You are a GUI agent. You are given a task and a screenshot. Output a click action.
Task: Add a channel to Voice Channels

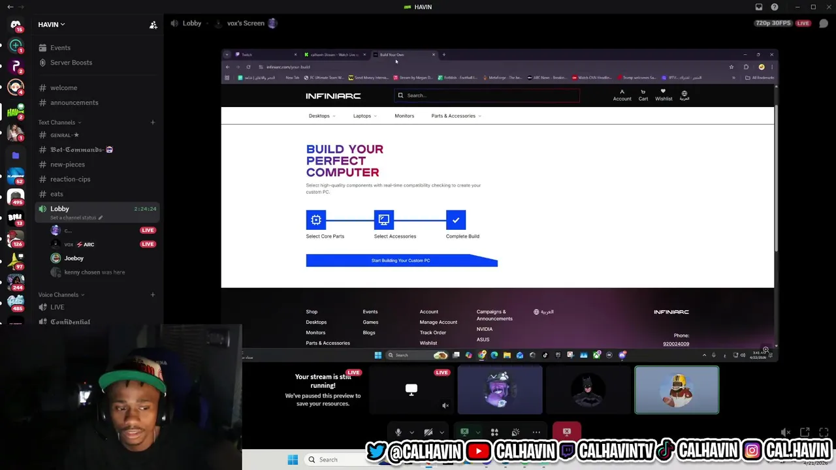pos(152,294)
